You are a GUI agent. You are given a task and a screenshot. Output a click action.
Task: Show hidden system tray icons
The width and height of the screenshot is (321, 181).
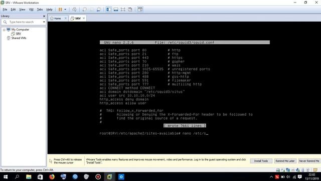click(271, 177)
